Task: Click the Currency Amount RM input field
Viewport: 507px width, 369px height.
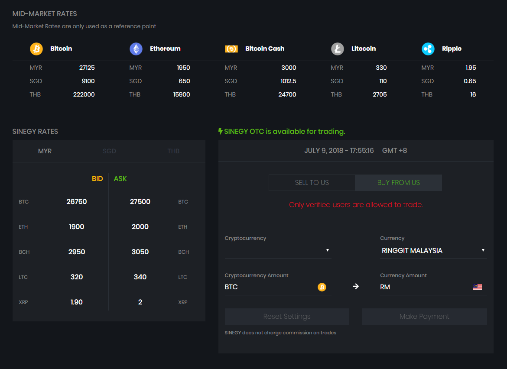Action: pyautogui.click(x=433, y=287)
